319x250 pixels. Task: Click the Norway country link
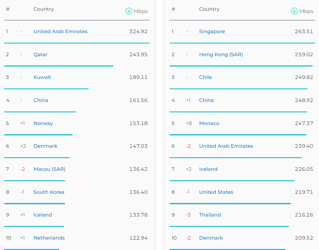tap(43, 123)
